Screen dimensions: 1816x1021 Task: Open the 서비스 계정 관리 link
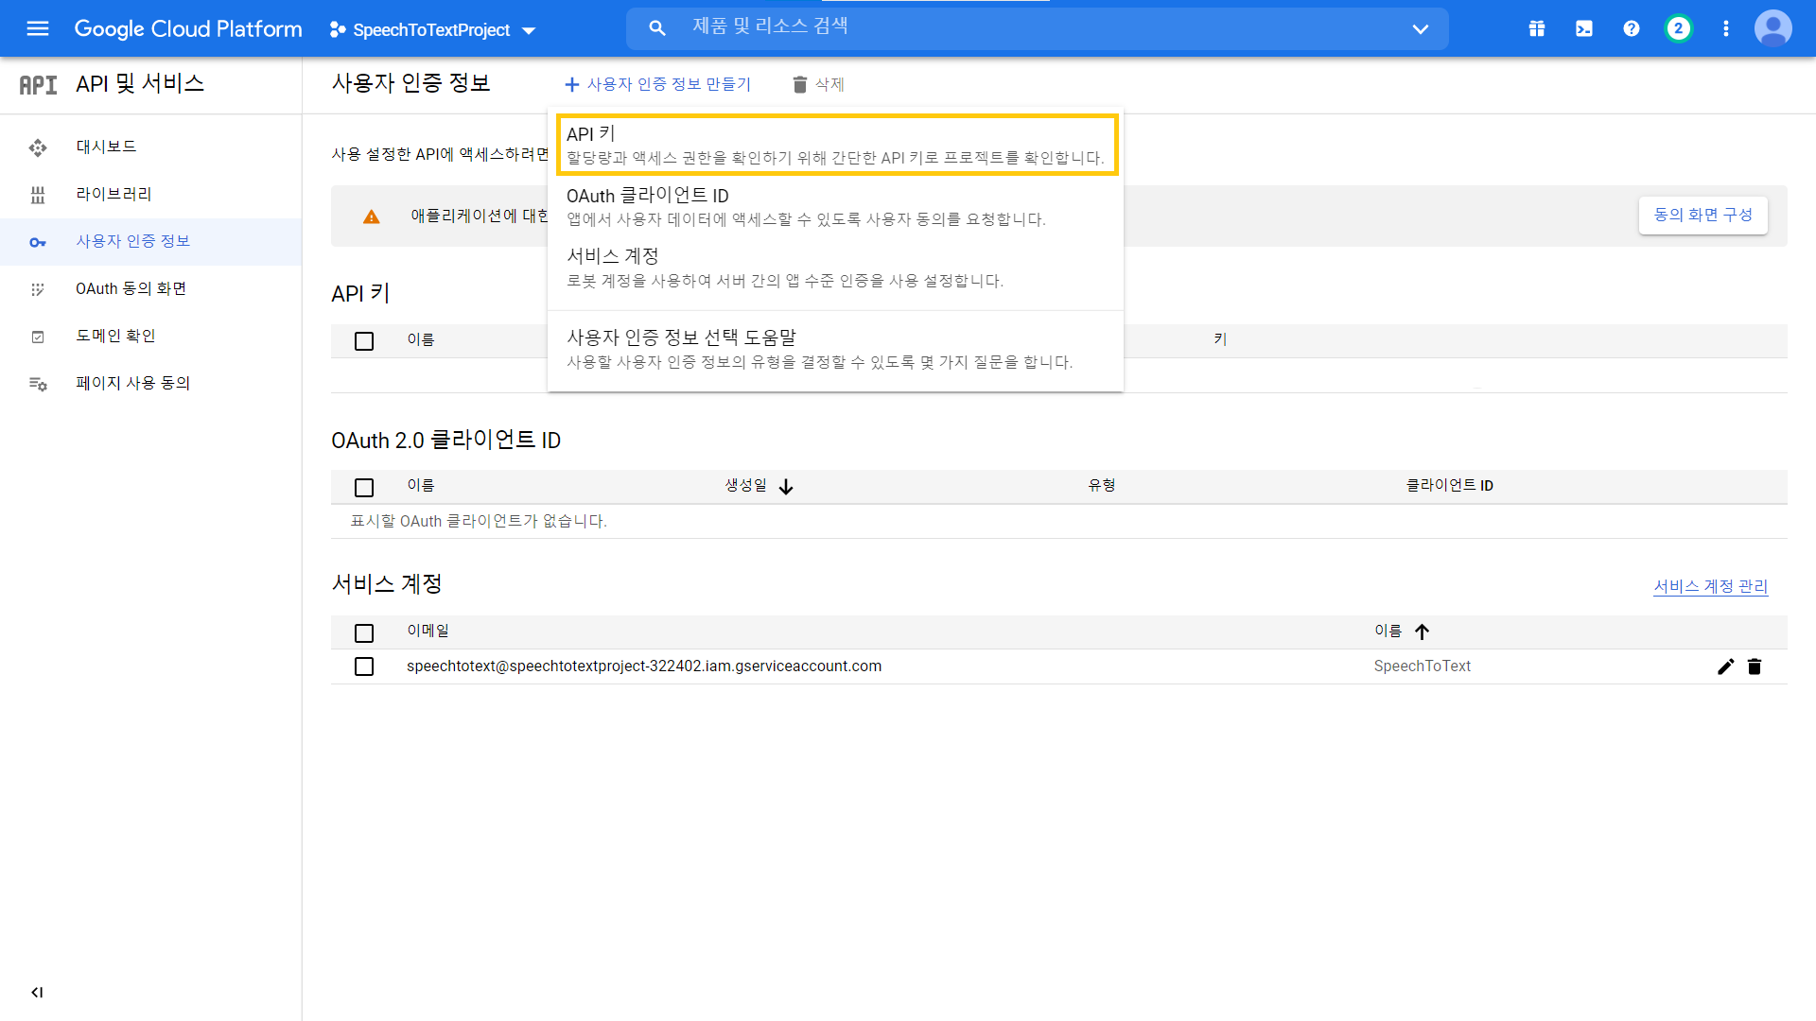[1710, 587]
